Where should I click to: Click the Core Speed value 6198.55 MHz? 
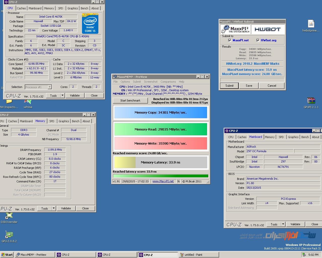pos(36,64)
